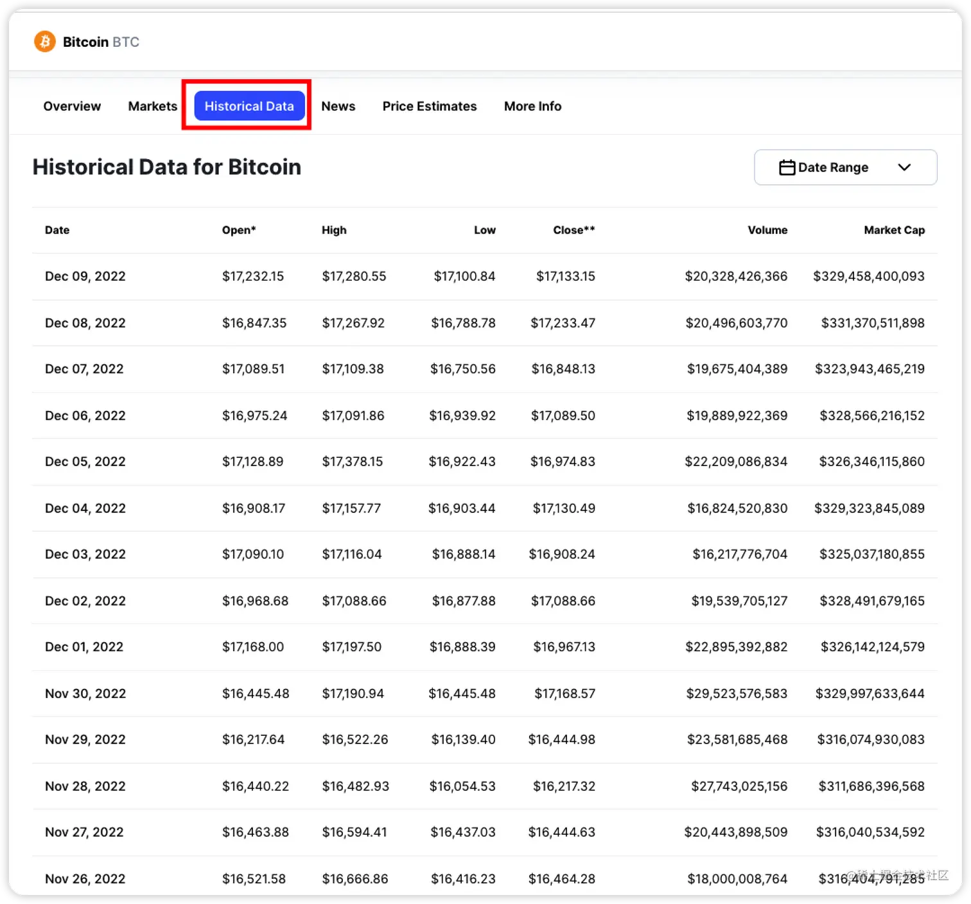Click the High column header
Screen dimensions: 971x904
point(334,230)
